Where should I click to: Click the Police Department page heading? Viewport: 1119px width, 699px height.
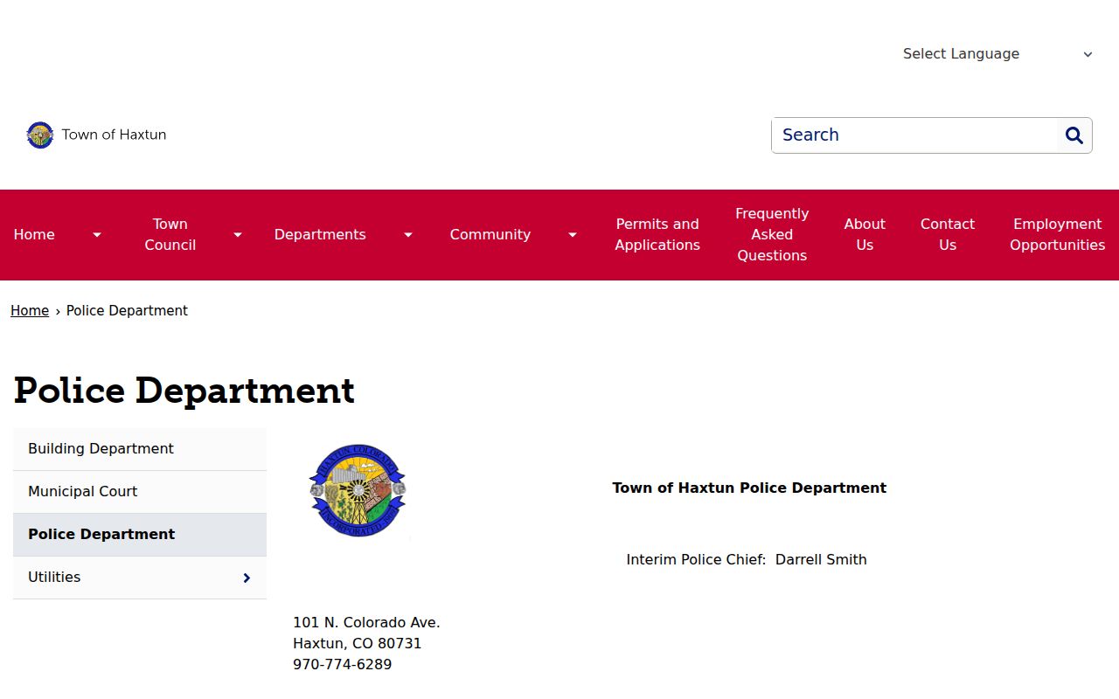click(x=184, y=391)
